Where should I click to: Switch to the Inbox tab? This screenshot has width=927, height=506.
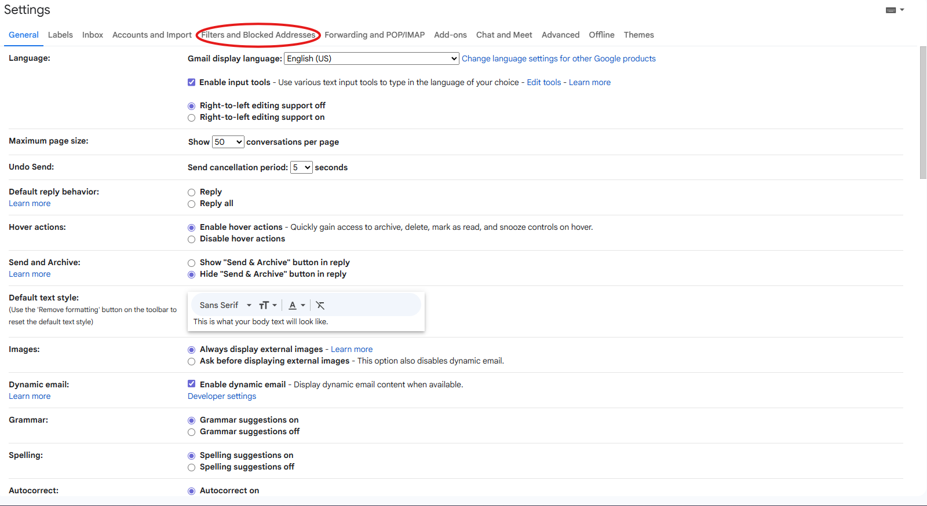click(93, 35)
